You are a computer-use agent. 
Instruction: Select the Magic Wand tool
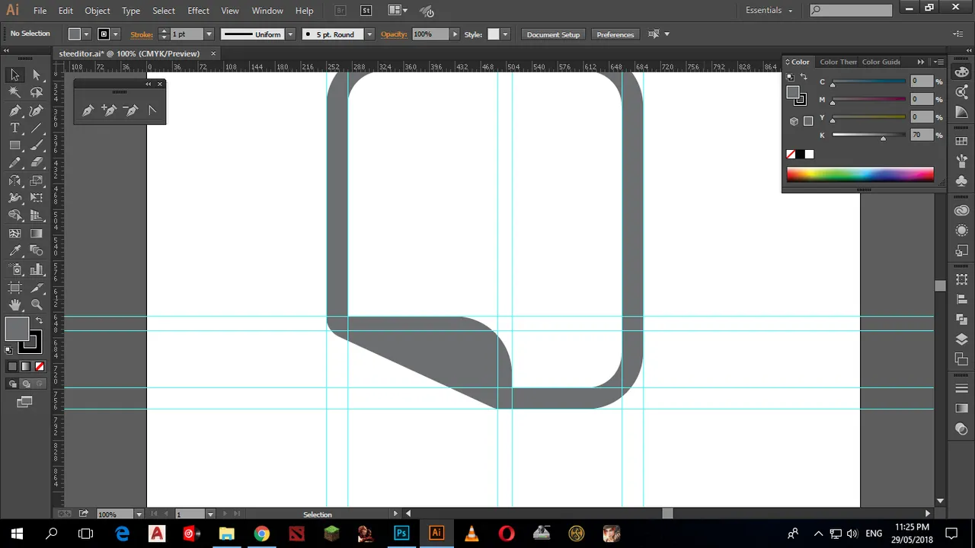(x=14, y=92)
